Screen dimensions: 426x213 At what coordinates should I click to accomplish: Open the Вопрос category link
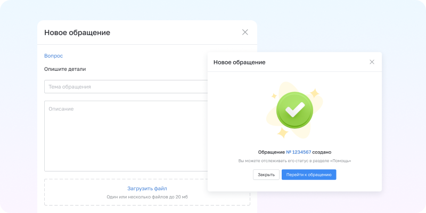53,55
